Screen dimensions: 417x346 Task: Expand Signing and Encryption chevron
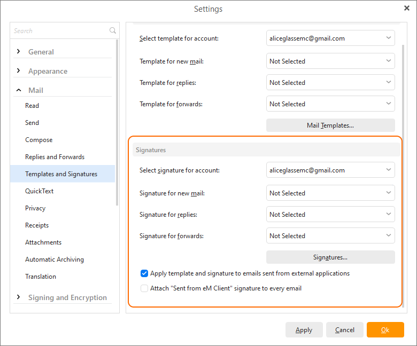pyautogui.click(x=18, y=297)
